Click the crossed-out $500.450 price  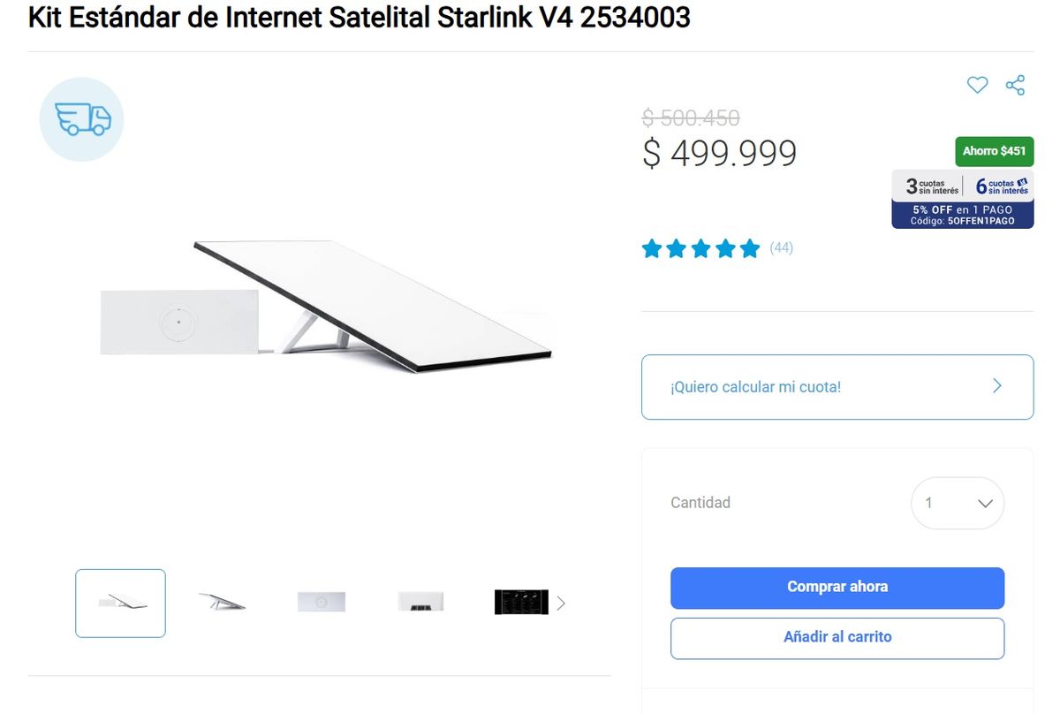click(x=693, y=118)
